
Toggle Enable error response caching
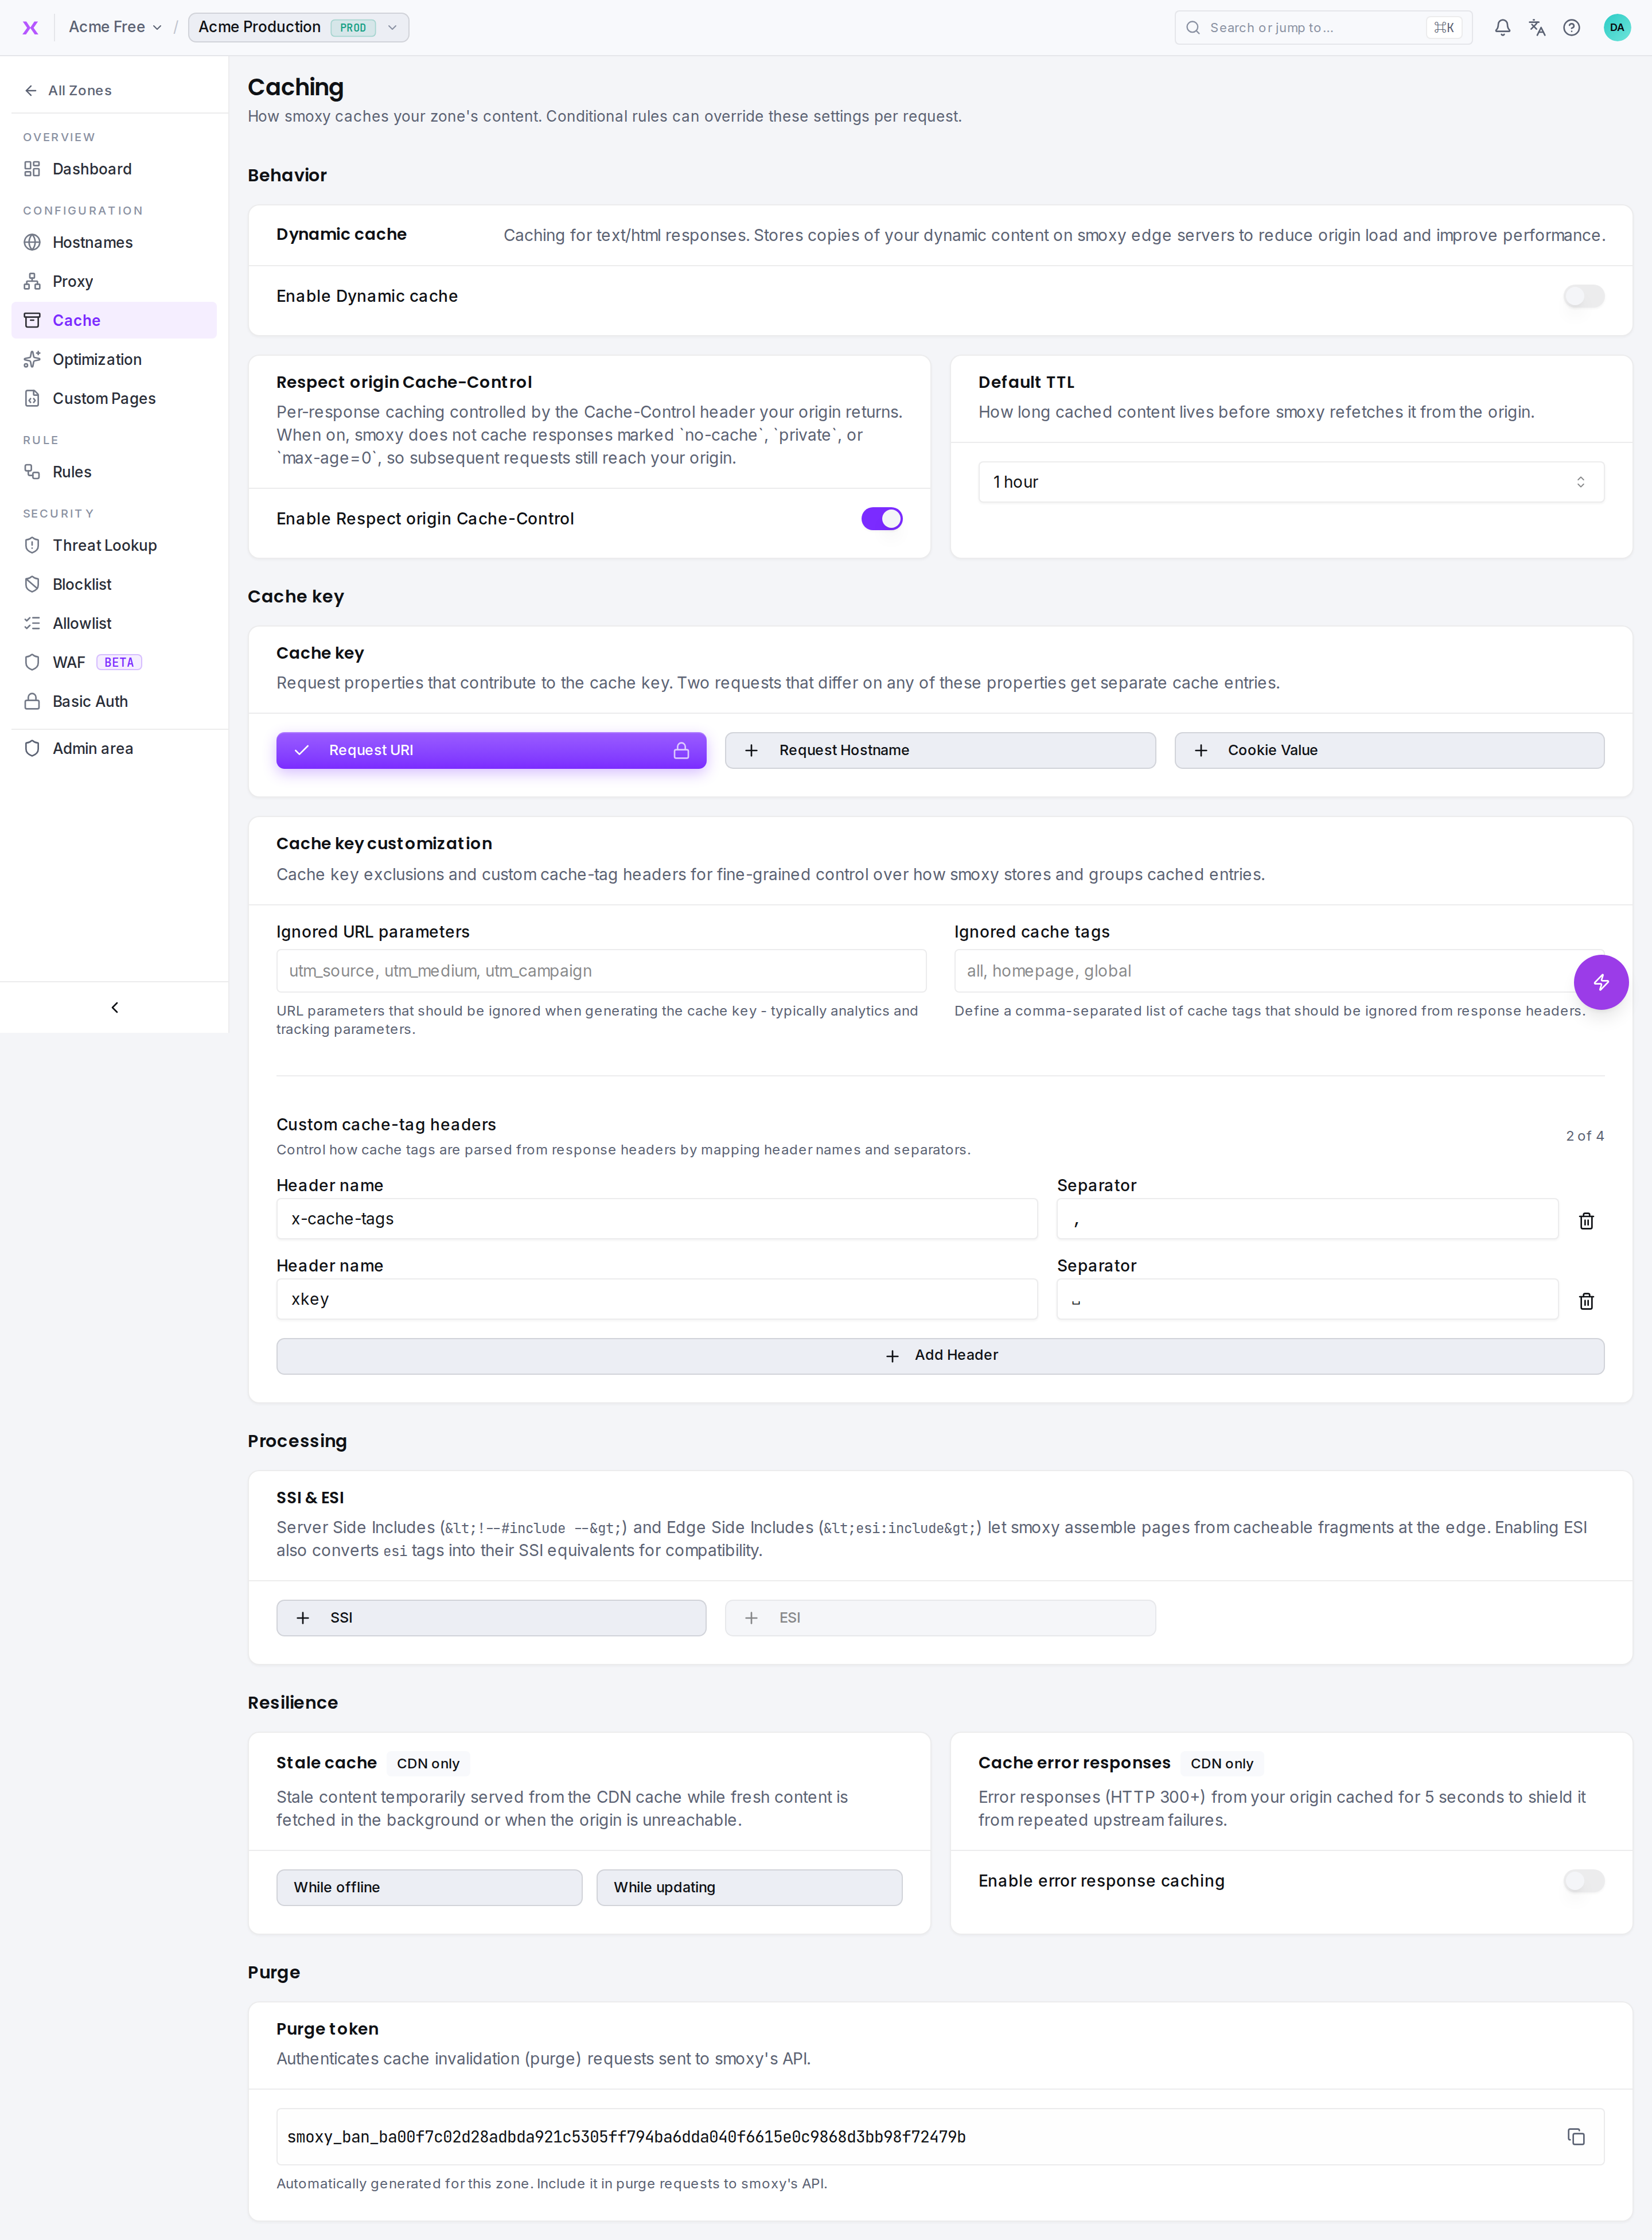(x=1584, y=1880)
